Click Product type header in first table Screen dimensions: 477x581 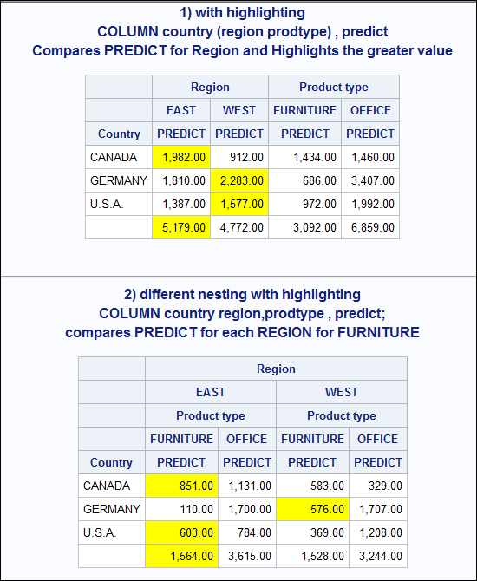[334, 87]
